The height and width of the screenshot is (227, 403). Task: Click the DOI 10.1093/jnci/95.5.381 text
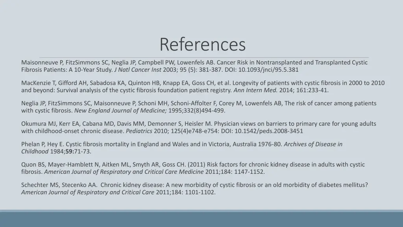click(x=262, y=70)
